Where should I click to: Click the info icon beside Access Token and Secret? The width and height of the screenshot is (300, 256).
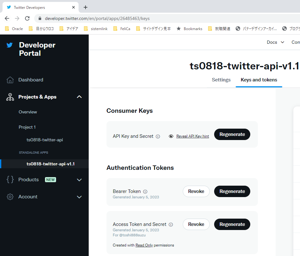coord(171,224)
